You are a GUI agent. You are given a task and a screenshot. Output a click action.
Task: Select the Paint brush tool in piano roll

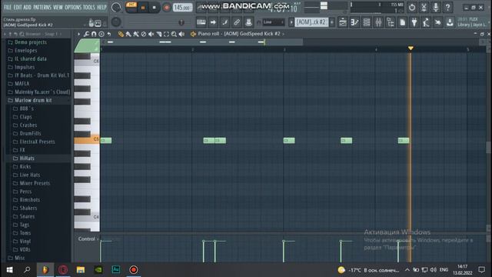click(x=128, y=34)
